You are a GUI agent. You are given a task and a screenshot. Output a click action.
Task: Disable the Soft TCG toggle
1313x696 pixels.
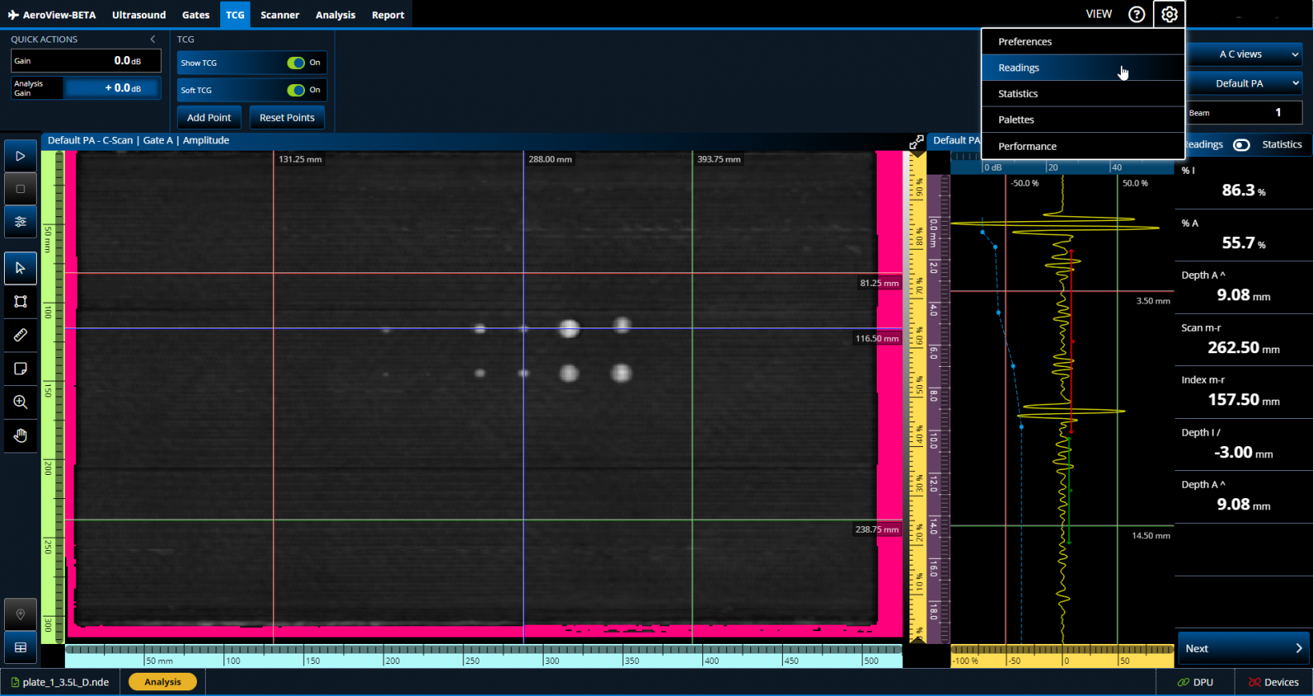(296, 90)
